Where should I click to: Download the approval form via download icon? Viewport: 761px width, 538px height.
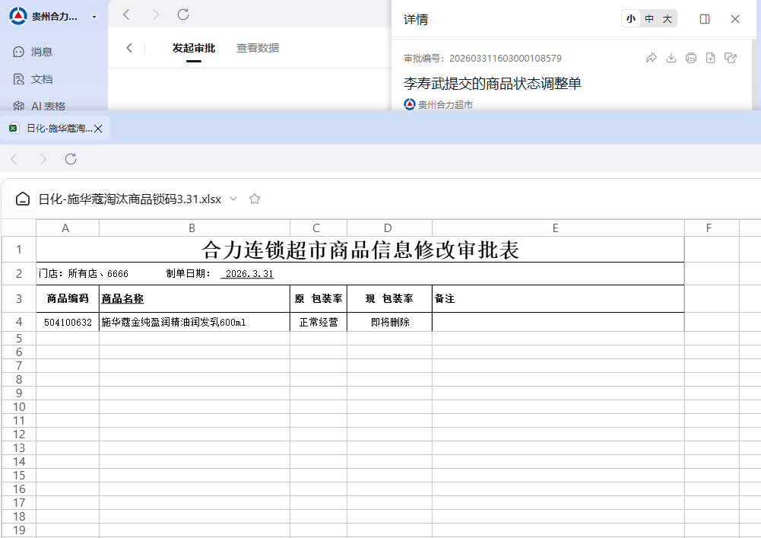[x=671, y=58]
